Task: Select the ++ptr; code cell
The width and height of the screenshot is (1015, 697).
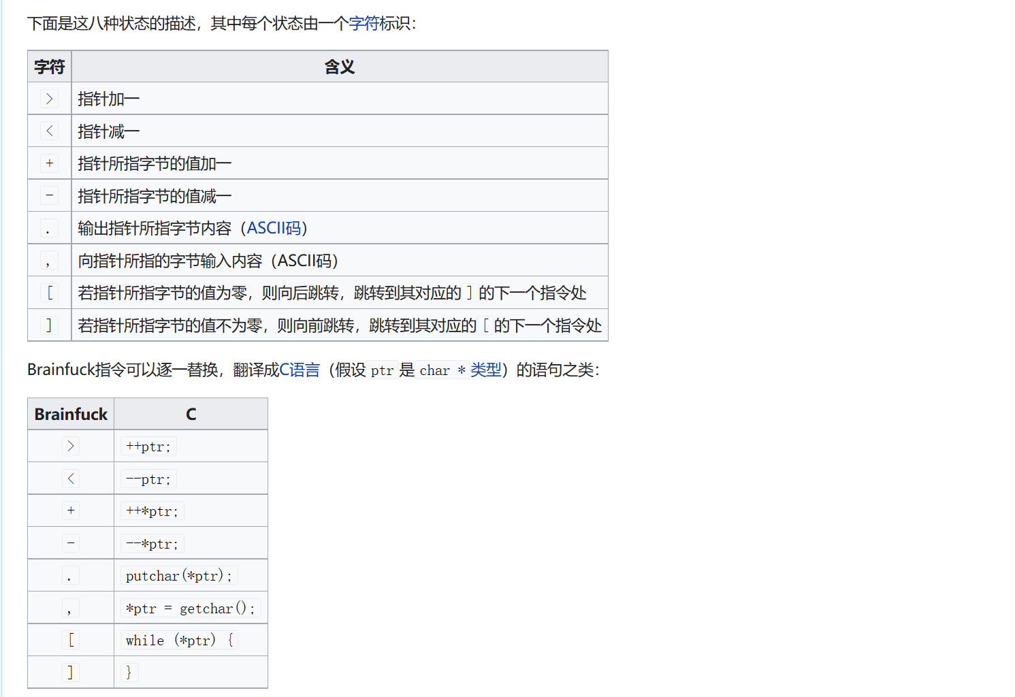Action: pyautogui.click(x=148, y=447)
